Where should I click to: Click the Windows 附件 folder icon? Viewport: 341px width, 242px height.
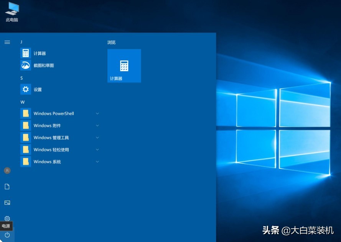[x=26, y=126]
